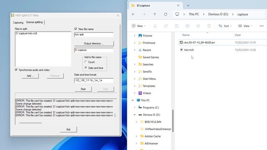Select D:\capture\hdv.m2t in Files to split list
267x150 pixels.
click(26, 33)
